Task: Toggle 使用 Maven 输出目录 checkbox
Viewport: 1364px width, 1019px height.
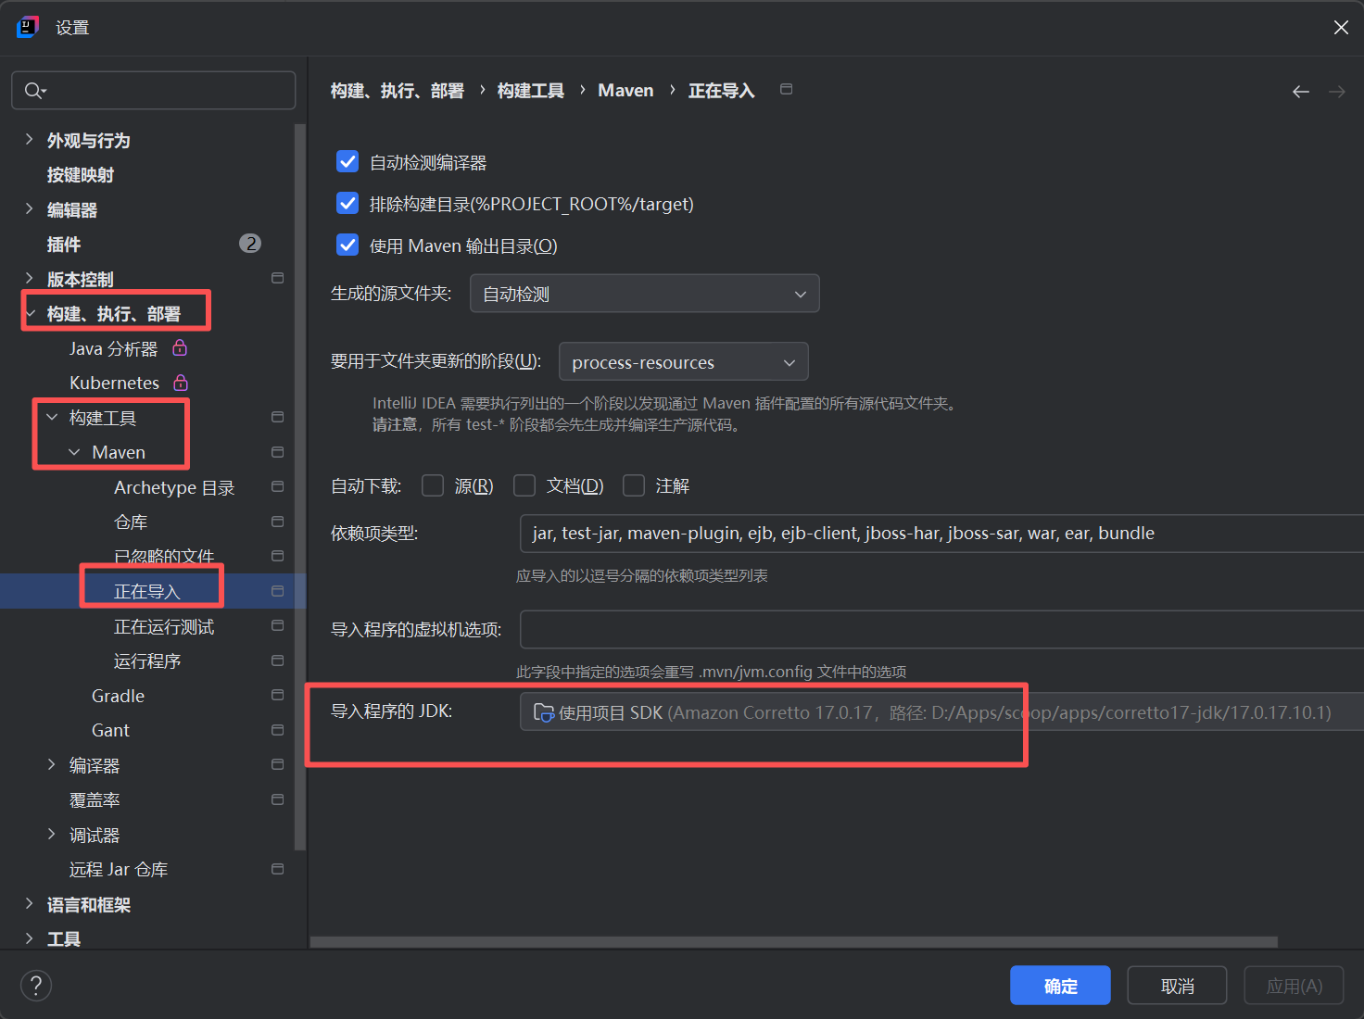Action: 347,245
